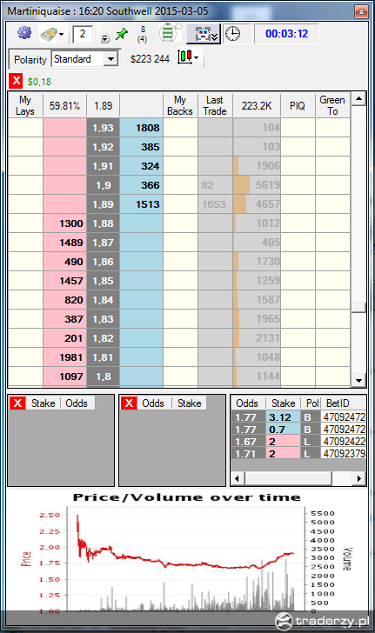The height and width of the screenshot is (633, 375).
Task: Open the settings gear icon
Action: pyautogui.click(x=24, y=33)
